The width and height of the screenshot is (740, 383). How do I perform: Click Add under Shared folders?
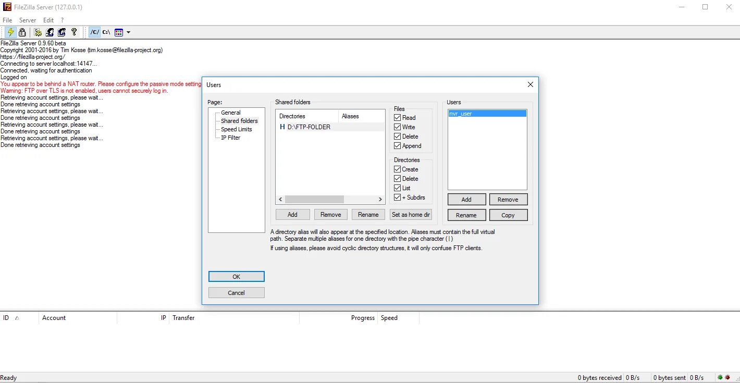293,215
